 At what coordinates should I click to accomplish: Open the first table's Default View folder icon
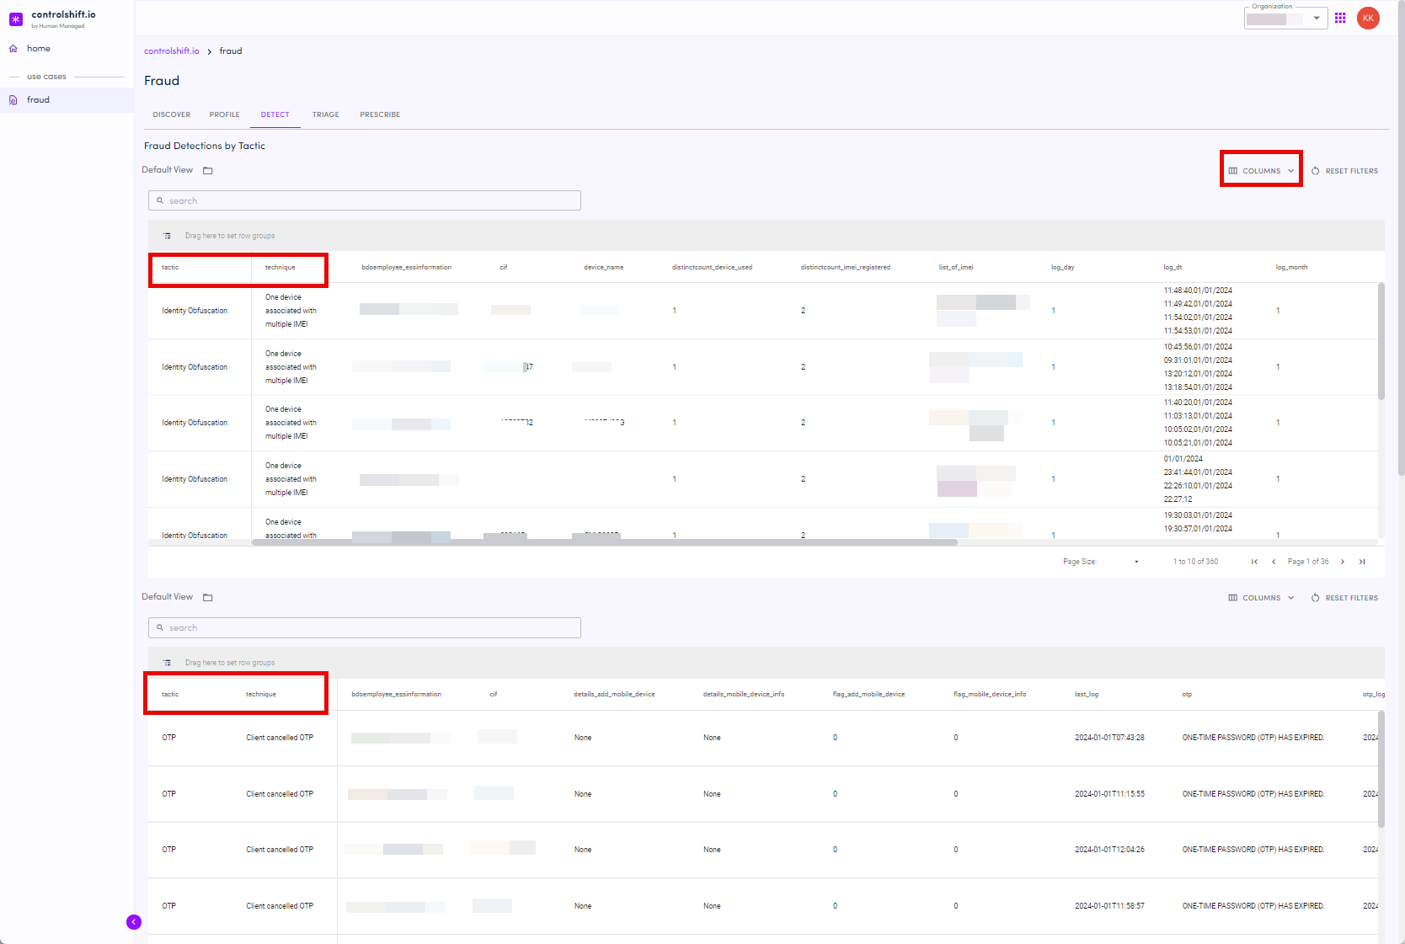(208, 171)
